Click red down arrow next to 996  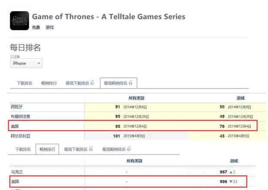231,181
